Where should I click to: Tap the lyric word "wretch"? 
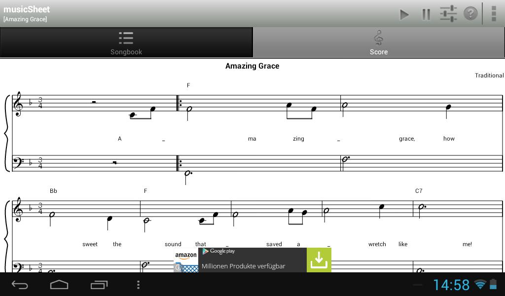tap(377, 244)
